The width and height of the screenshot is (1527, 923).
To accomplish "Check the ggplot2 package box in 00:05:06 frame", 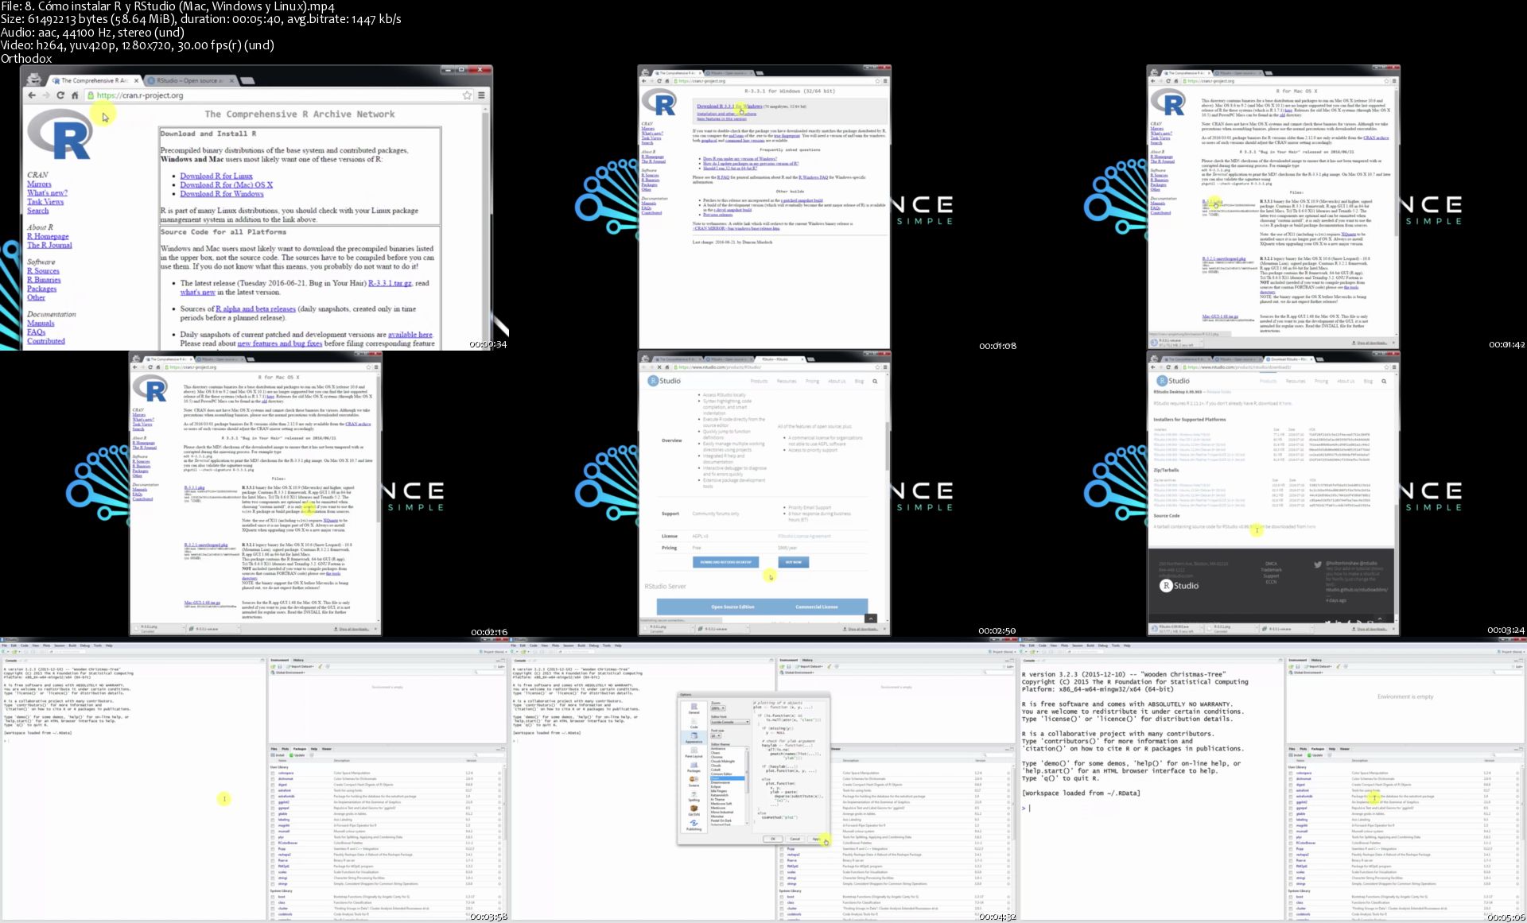I will coord(1291,802).
